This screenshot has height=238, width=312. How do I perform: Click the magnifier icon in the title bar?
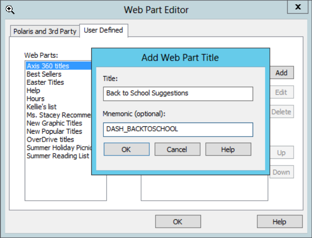click(10, 10)
